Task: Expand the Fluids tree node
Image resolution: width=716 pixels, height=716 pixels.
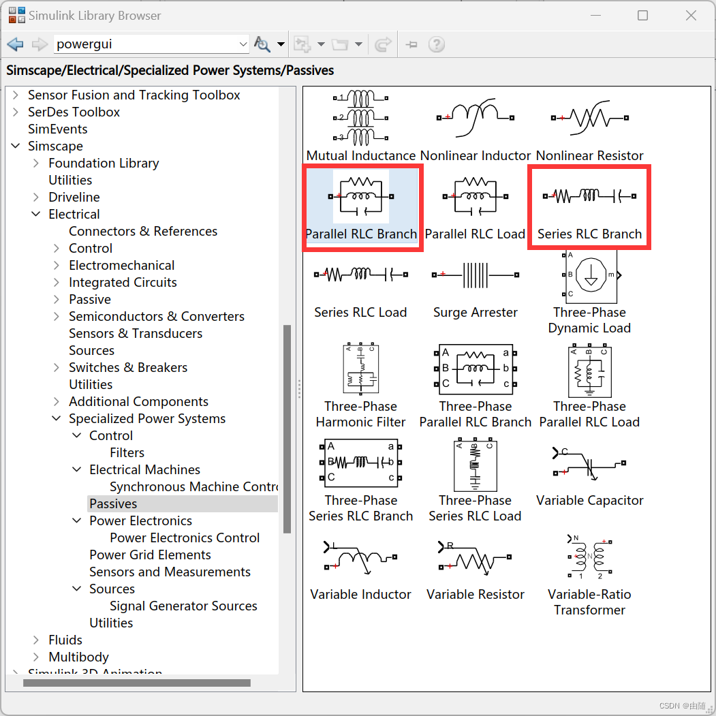Action: click(x=35, y=640)
